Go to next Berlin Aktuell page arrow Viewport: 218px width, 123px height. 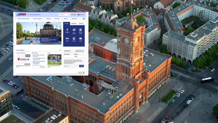(x=60, y=50)
